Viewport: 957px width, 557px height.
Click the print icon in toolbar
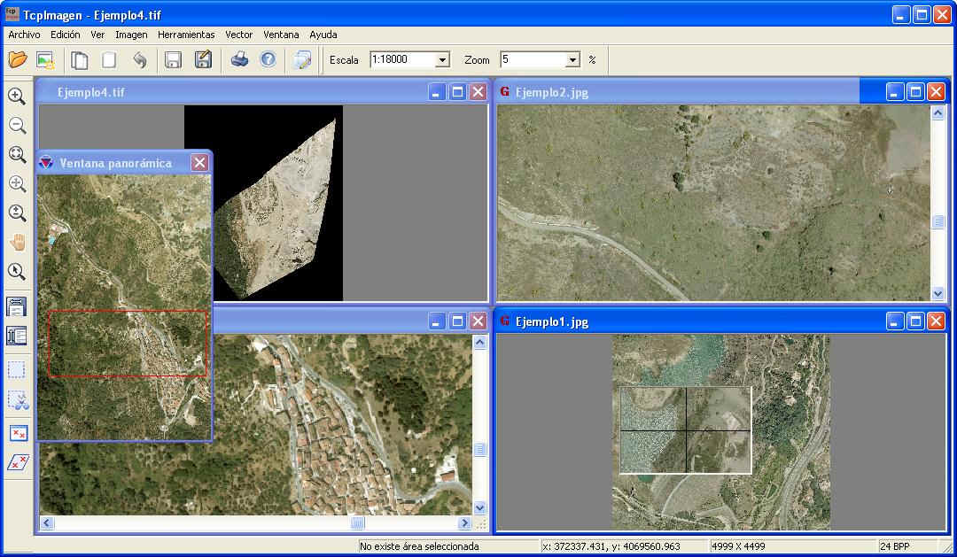(239, 60)
